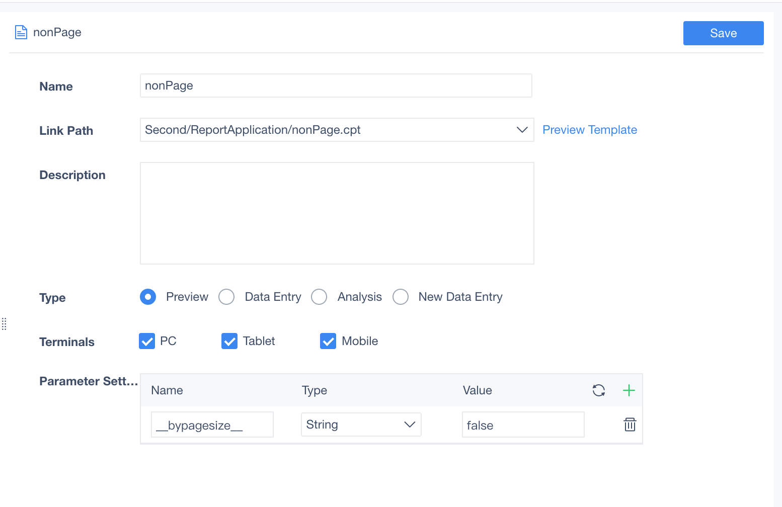Delete the __bypagesize__ parameter row
Screen dimensions: 782x507
(x=630, y=425)
